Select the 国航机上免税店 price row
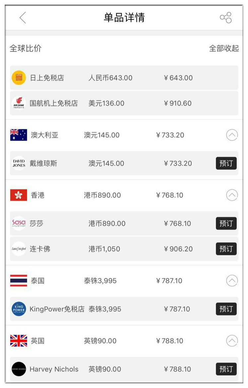248x388 pixels. pos(124,103)
